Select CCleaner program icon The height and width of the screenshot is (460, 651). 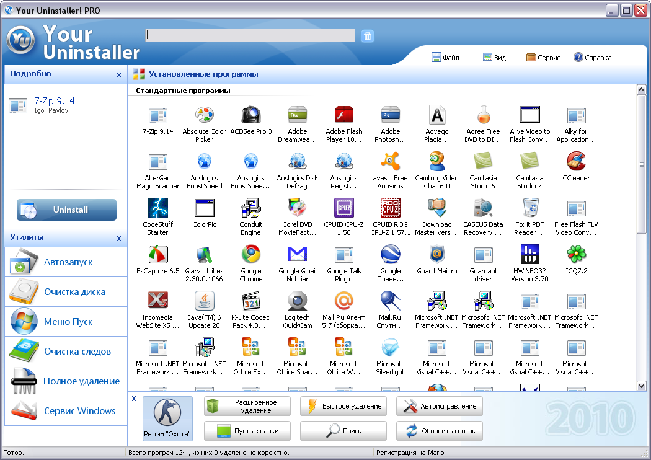[576, 161]
